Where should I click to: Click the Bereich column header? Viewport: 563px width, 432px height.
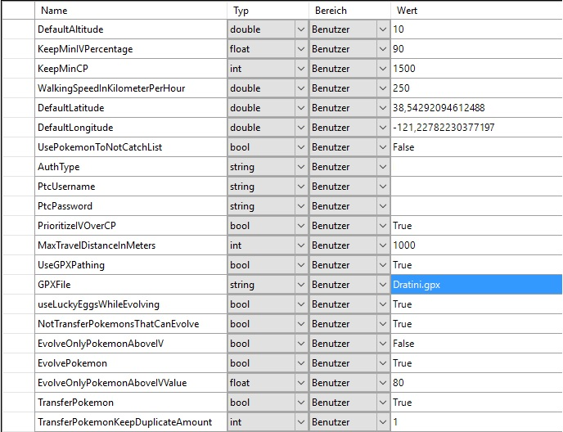coord(349,11)
